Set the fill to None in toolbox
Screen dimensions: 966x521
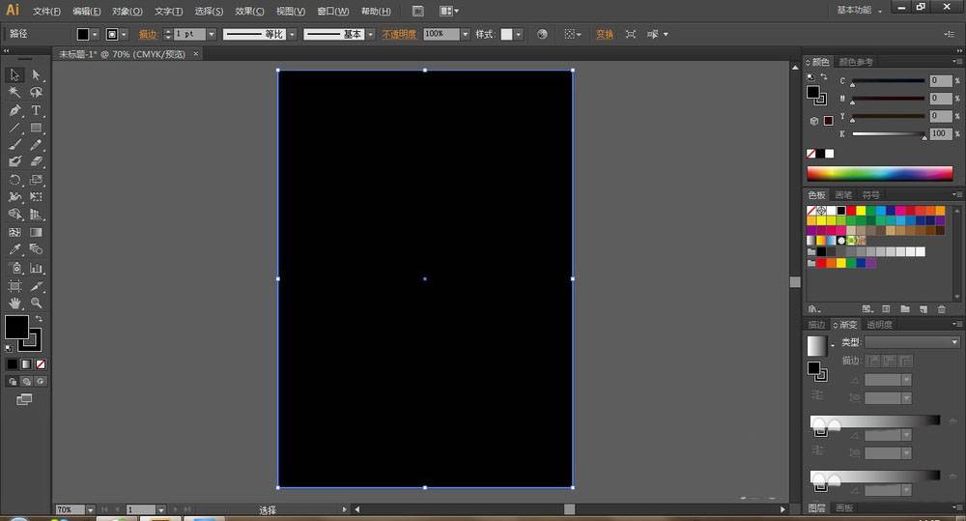coord(40,364)
